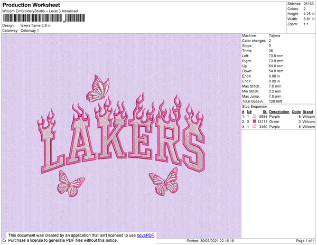Click the Machine value 'Tajima'
This screenshot has width=317, height=245.
[x=274, y=35]
